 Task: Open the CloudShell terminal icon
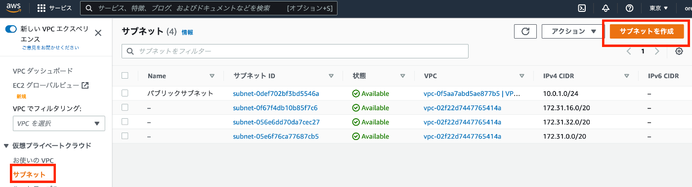(x=582, y=8)
